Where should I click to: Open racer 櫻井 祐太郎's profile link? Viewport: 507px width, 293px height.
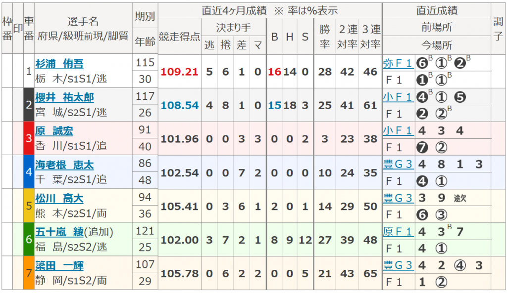(x=64, y=97)
